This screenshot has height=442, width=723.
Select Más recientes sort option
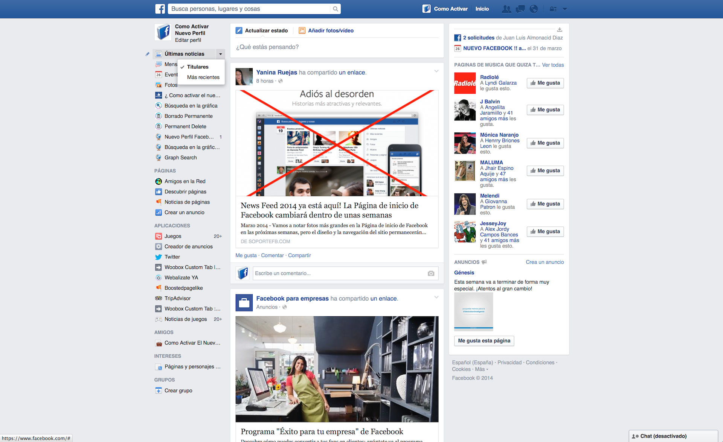click(x=203, y=77)
